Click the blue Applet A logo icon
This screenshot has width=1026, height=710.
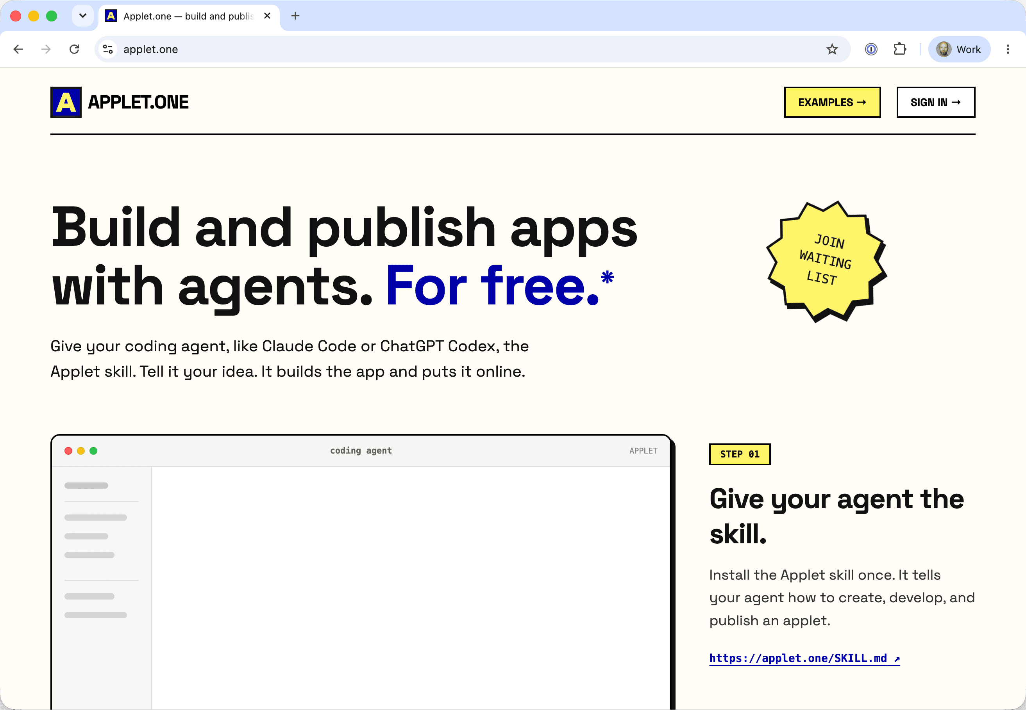tap(66, 102)
